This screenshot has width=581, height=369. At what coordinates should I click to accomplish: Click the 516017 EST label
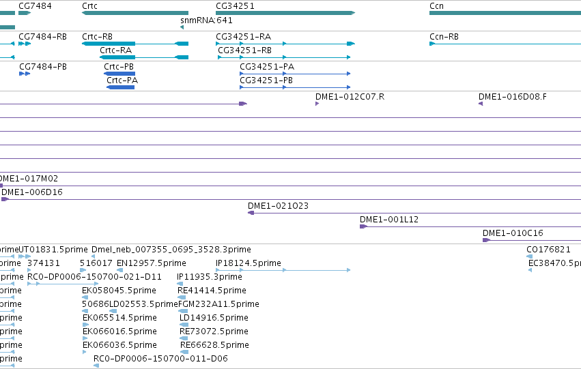(x=96, y=263)
